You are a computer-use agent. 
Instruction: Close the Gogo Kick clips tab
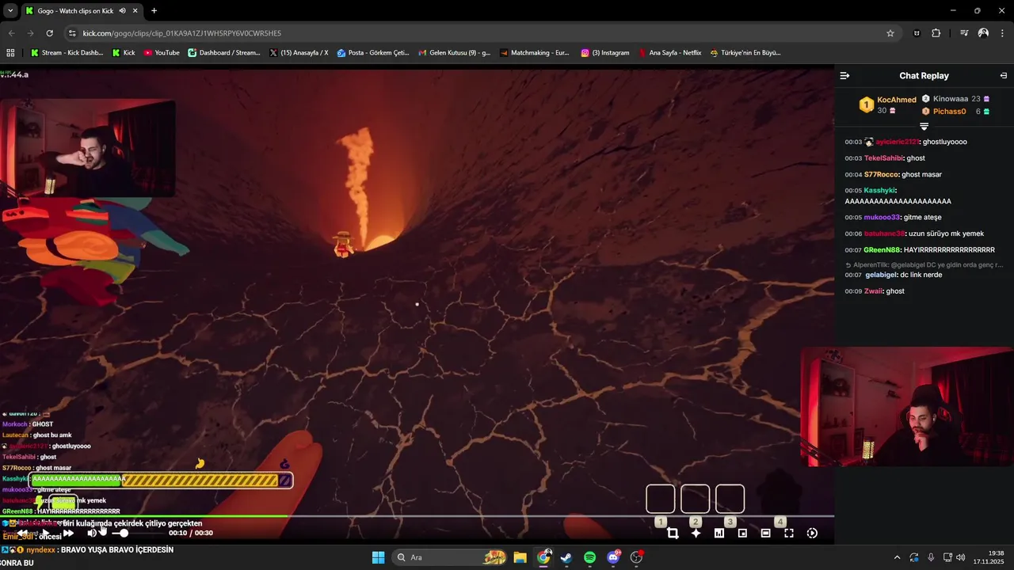coord(134,11)
